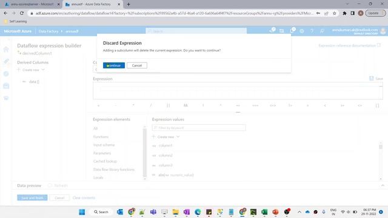
Task: Select Data flow library functions
Action: tap(114, 170)
